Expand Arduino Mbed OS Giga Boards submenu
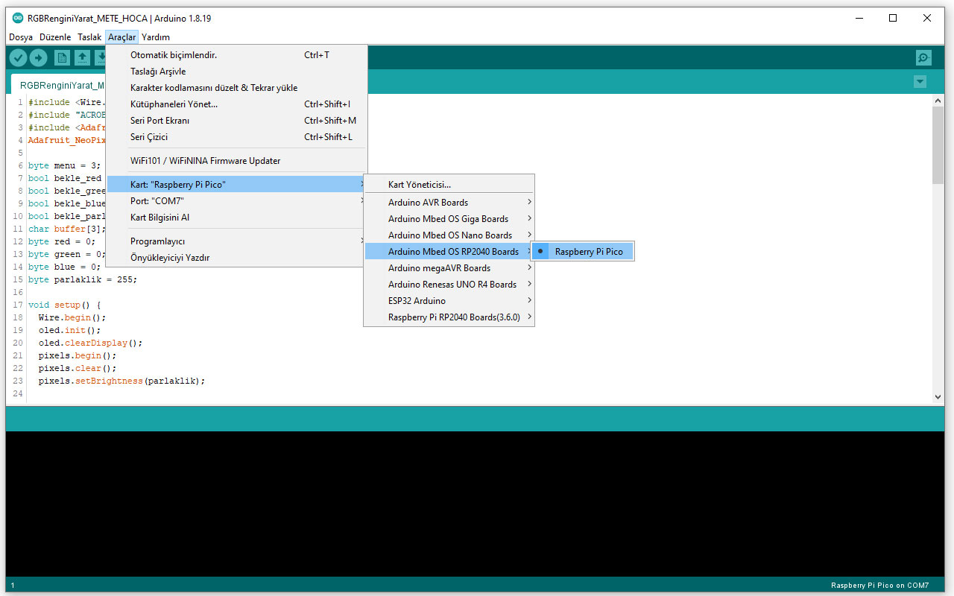This screenshot has height=596, width=954. coord(449,219)
